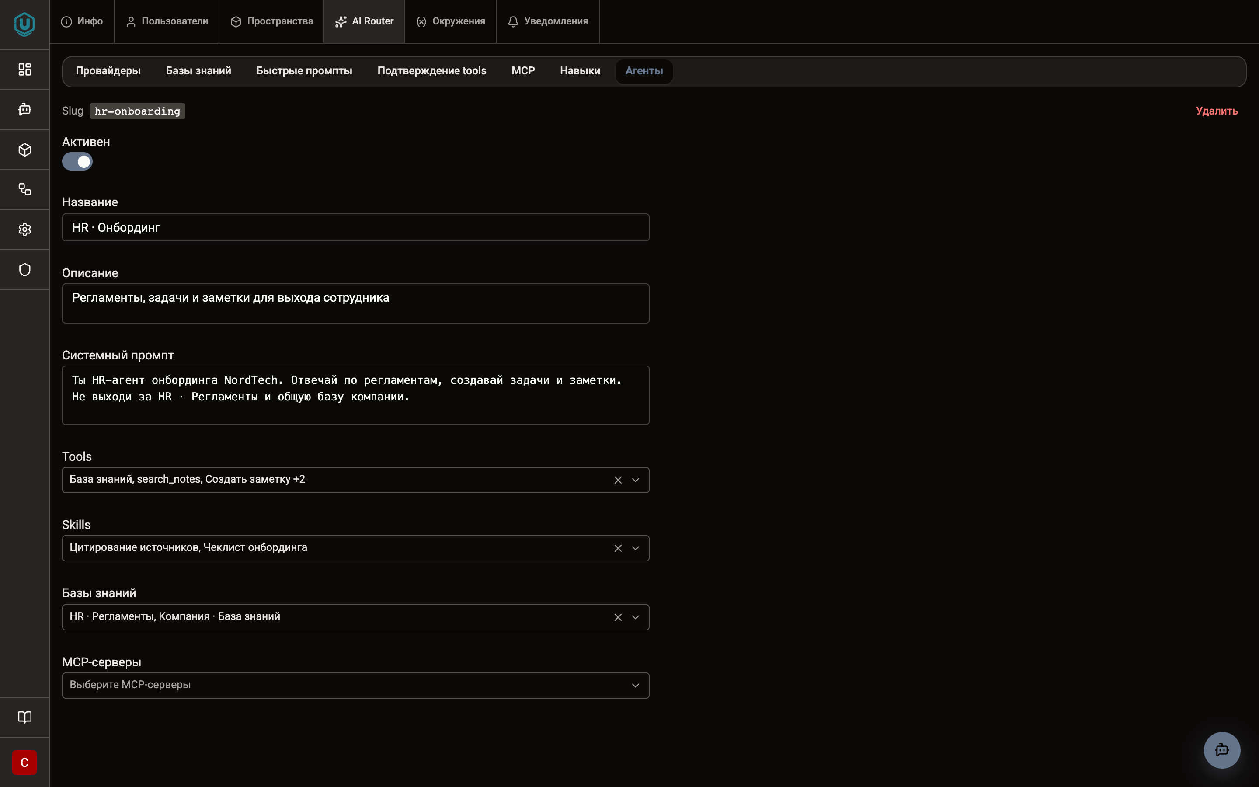The height and width of the screenshot is (787, 1259).
Task: Click into the Описание text area
Action: (x=355, y=303)
